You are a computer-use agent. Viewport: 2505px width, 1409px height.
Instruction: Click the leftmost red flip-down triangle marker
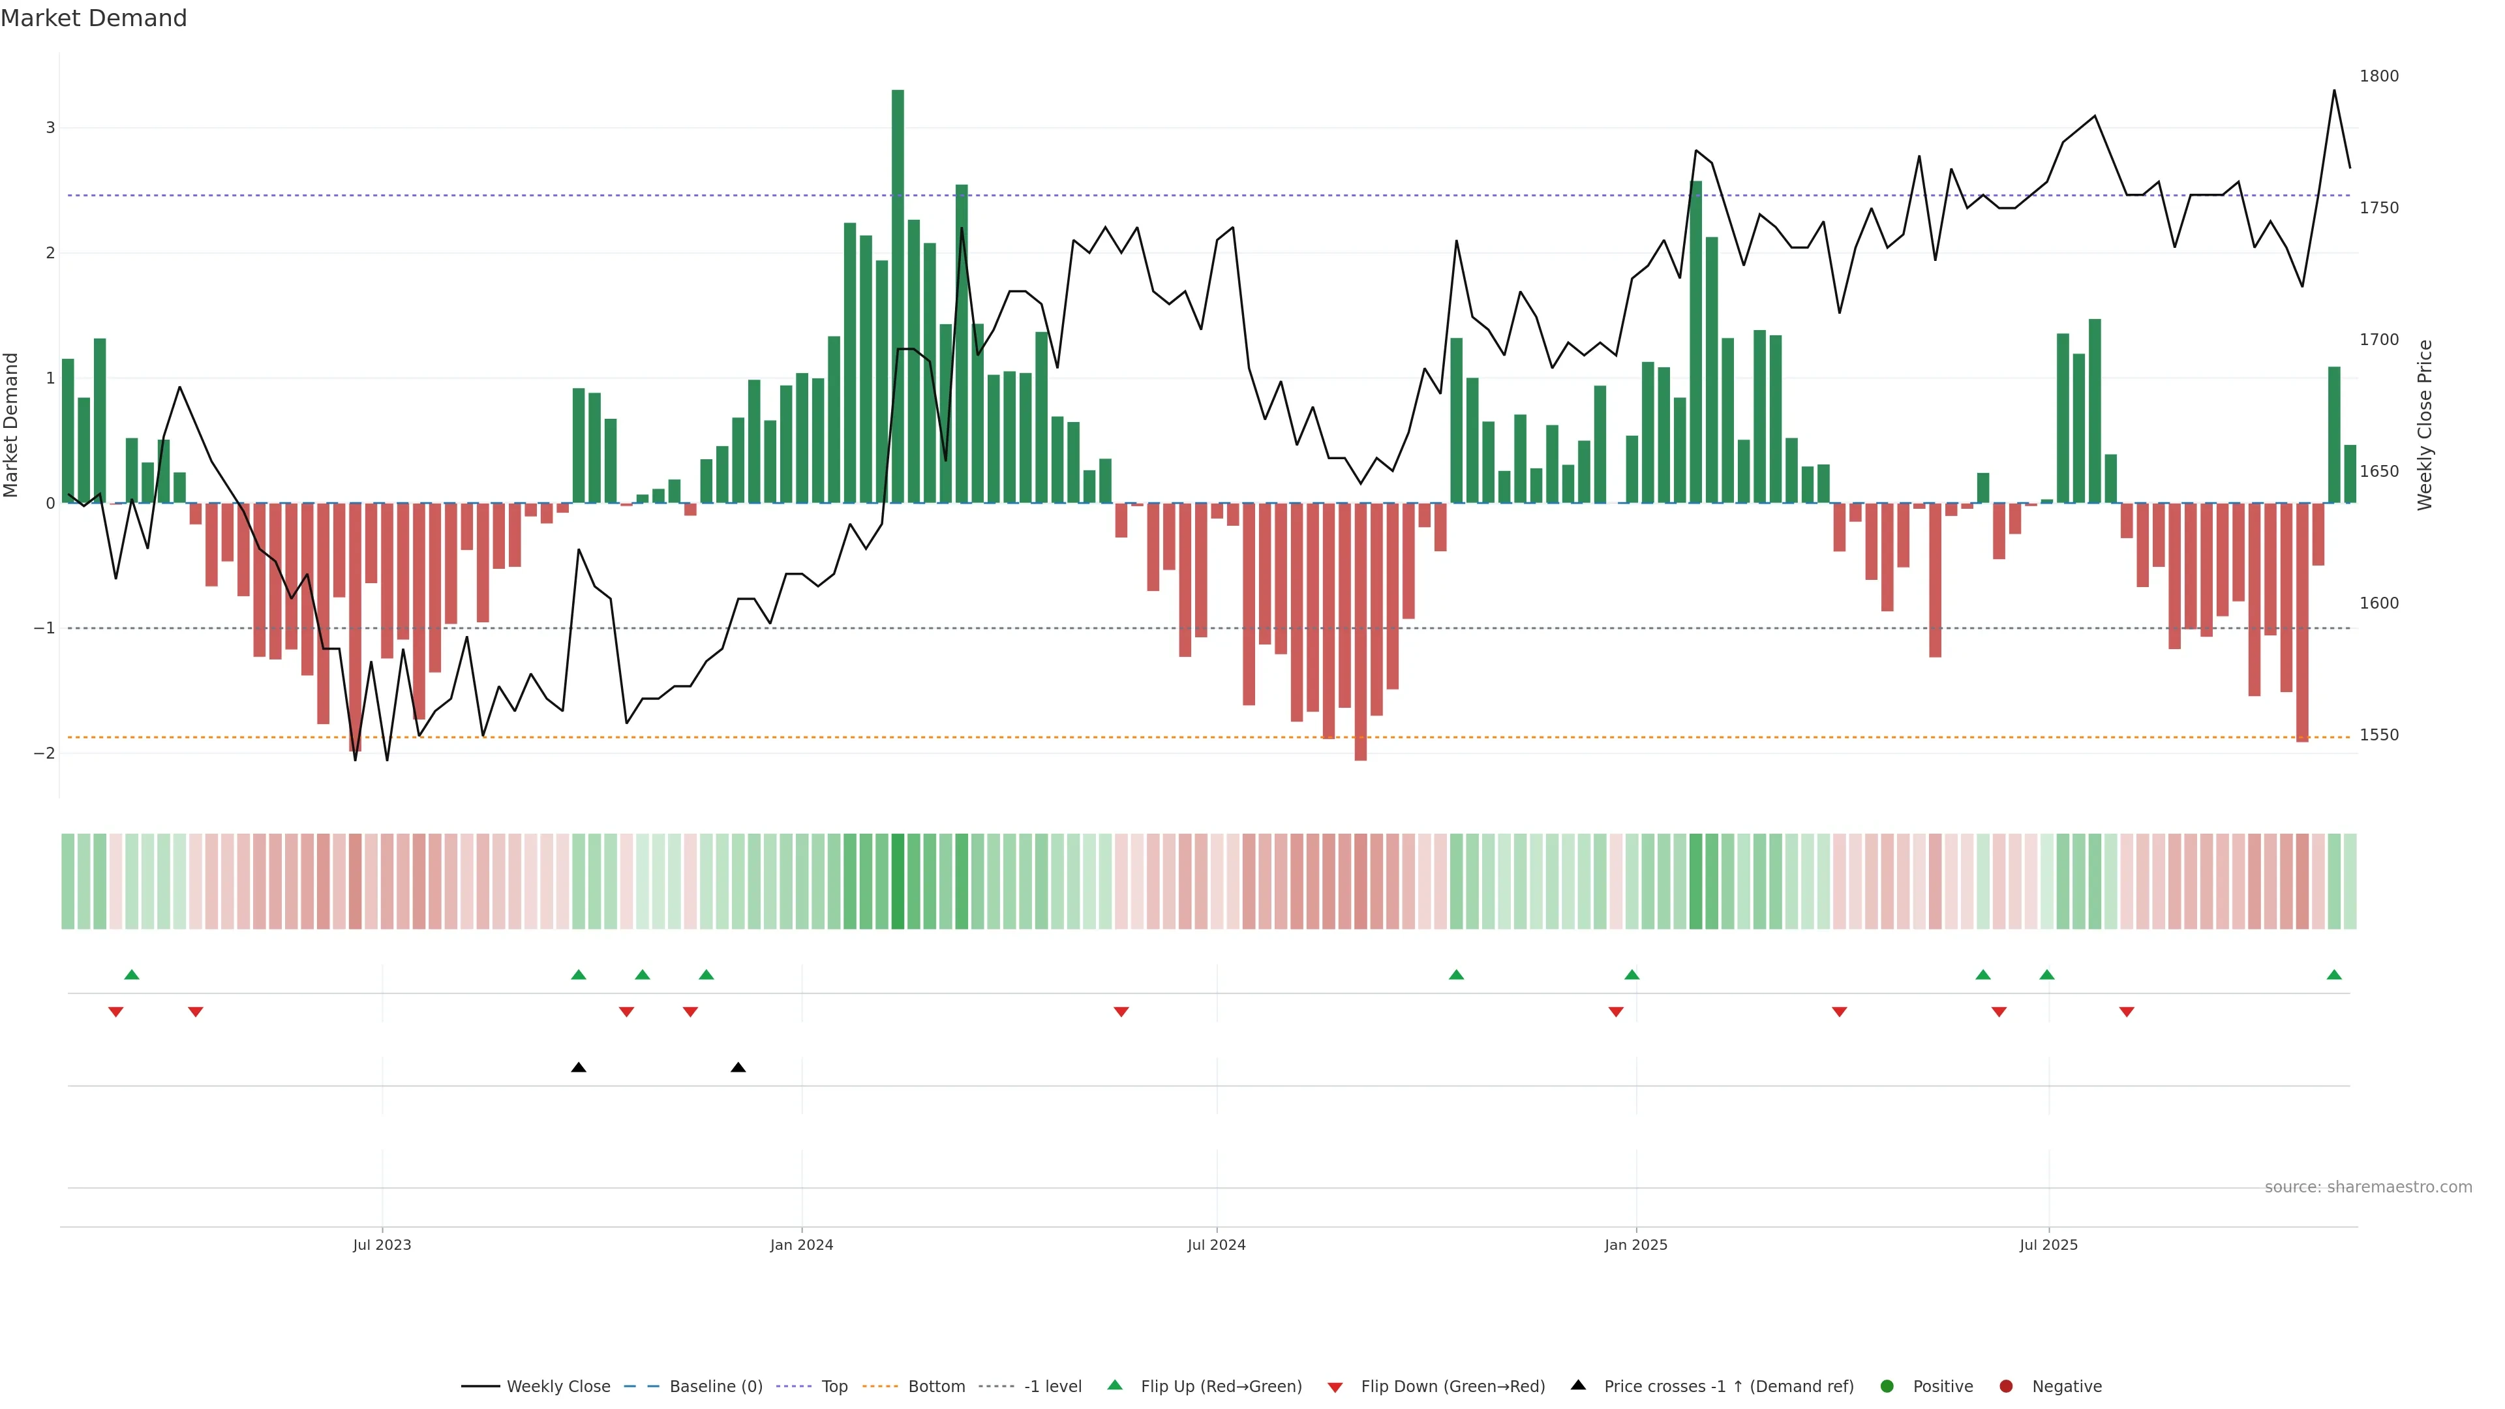coord(115,1012)
